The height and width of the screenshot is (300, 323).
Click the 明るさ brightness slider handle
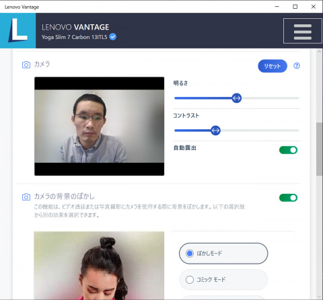pos(237,98)
